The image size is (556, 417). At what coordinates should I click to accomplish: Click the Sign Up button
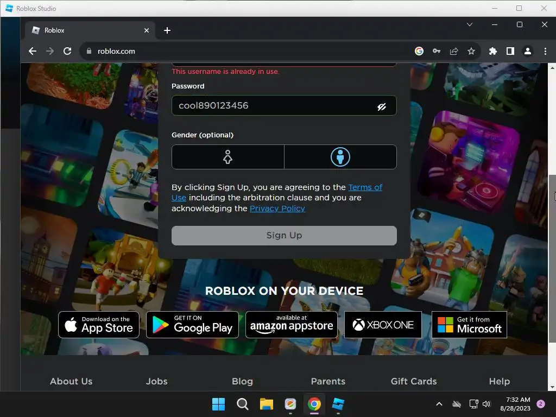(284, 236)
